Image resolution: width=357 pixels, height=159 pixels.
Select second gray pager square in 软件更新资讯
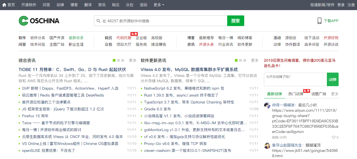[240, 60]
